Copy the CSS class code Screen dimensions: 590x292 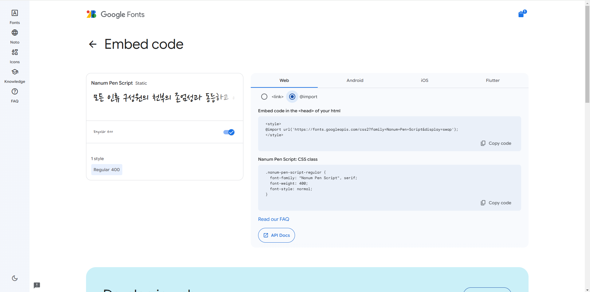[x=496, y=203]
